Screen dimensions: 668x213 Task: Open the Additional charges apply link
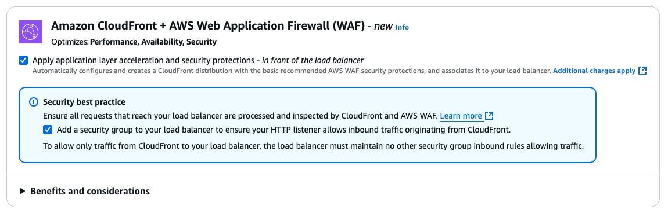pyautogui.click(x=594, y=71)
